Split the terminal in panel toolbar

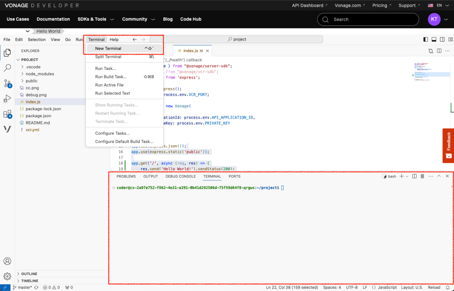pos(414,176)
